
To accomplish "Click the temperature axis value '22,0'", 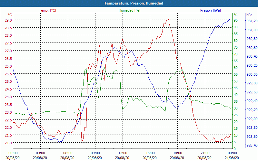I will pos(8,128).
